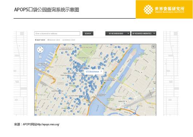Screen dimensions: 193x137
Task: Switch to the Address View tab
Action: (69, 40)
